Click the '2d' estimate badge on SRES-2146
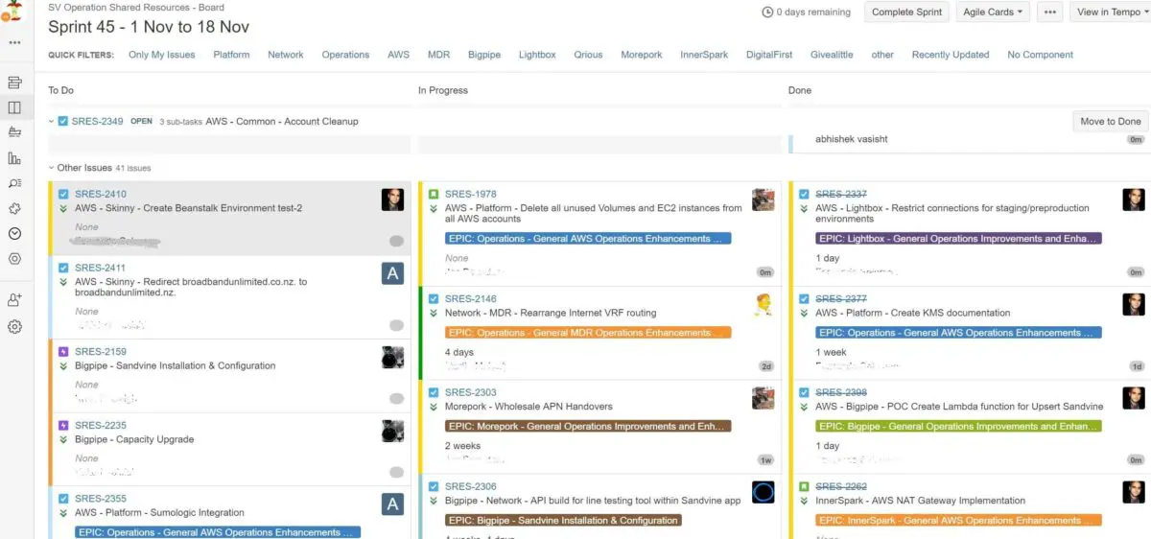This screenshot has width=1151, height=539. click(765, 366)
